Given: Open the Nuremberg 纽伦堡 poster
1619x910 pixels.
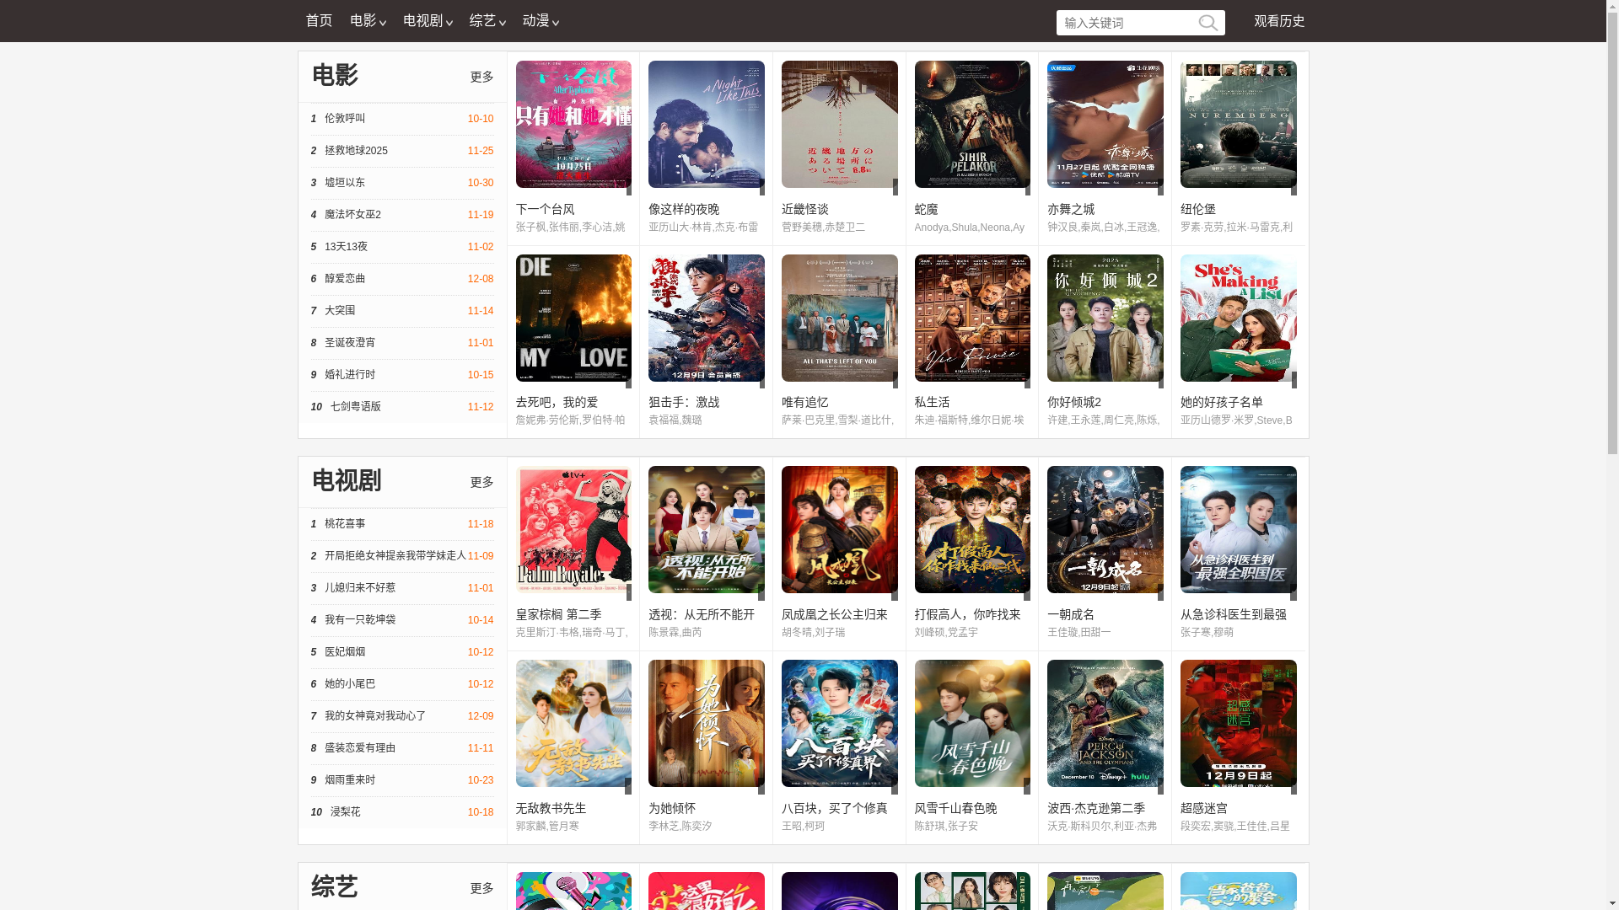Looking at the screenshot, I should pyautogui.click(x=1238, y=124).
